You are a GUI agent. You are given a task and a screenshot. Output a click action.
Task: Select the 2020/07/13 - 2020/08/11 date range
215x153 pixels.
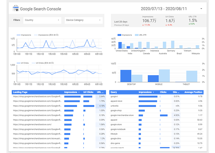click(x=164, y=9)
